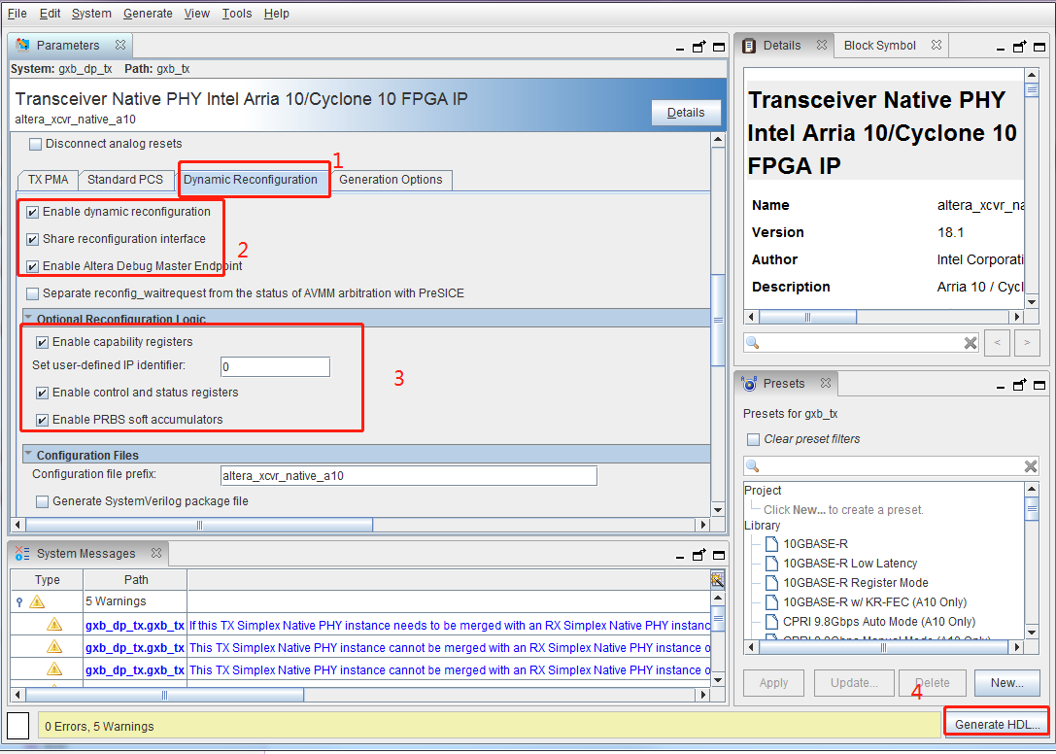The width and height of the screenshot is (1056, 754).
Task: Close the Details tab with its X icon
Action: [x=822, y=45]
